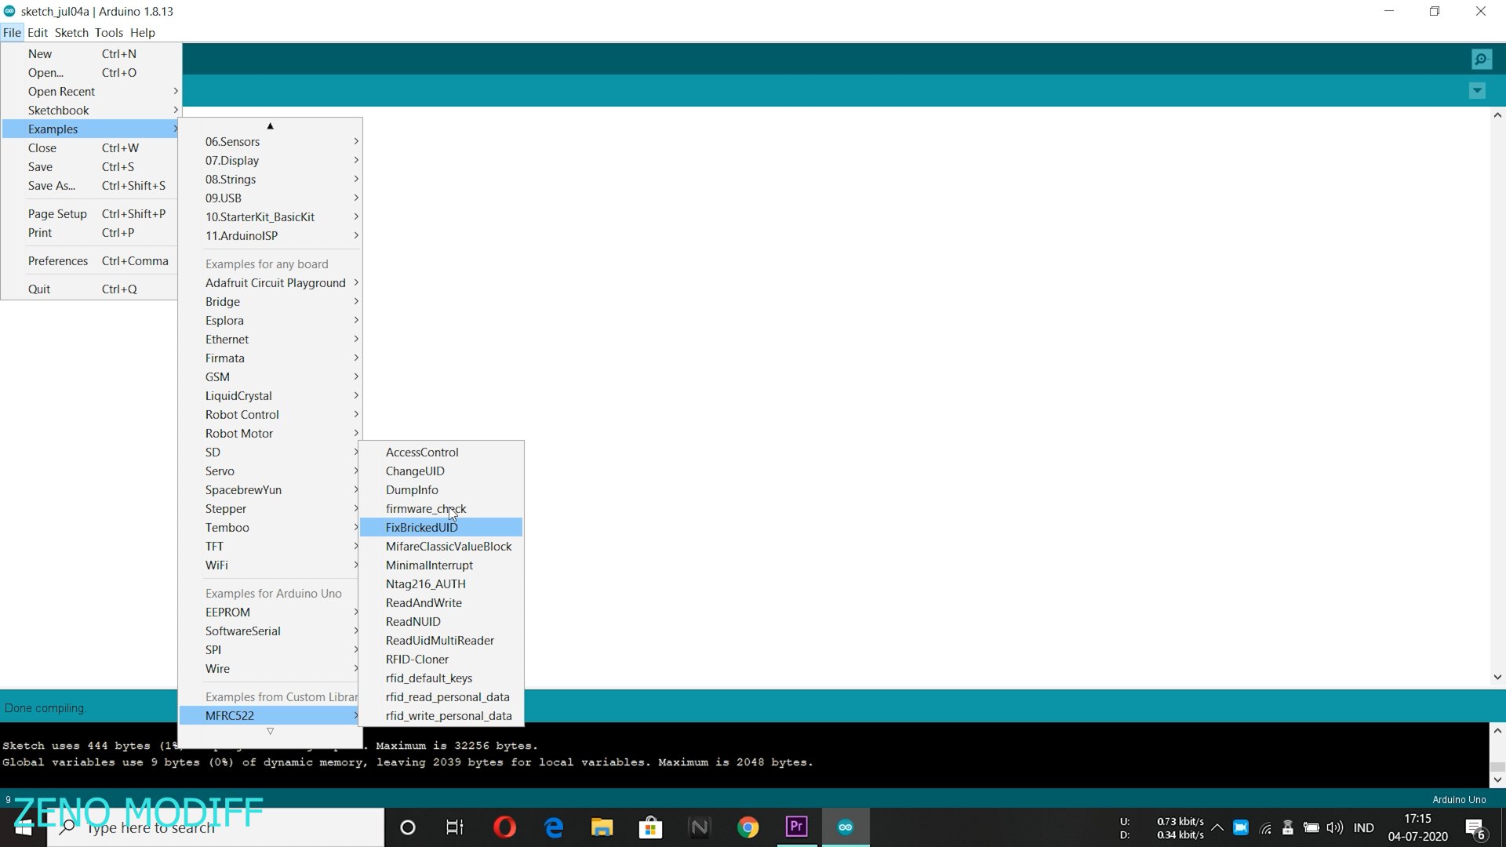Open the MinimalInterrupt example

point(442,565)
